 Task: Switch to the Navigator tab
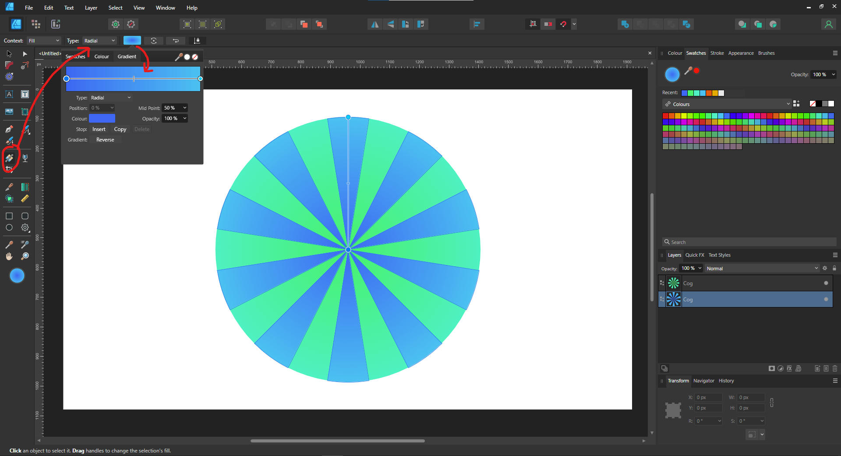tap(703, 381)
